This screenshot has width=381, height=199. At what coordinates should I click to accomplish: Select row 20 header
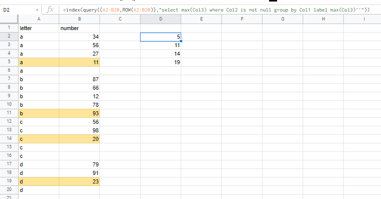coord(9,190)
